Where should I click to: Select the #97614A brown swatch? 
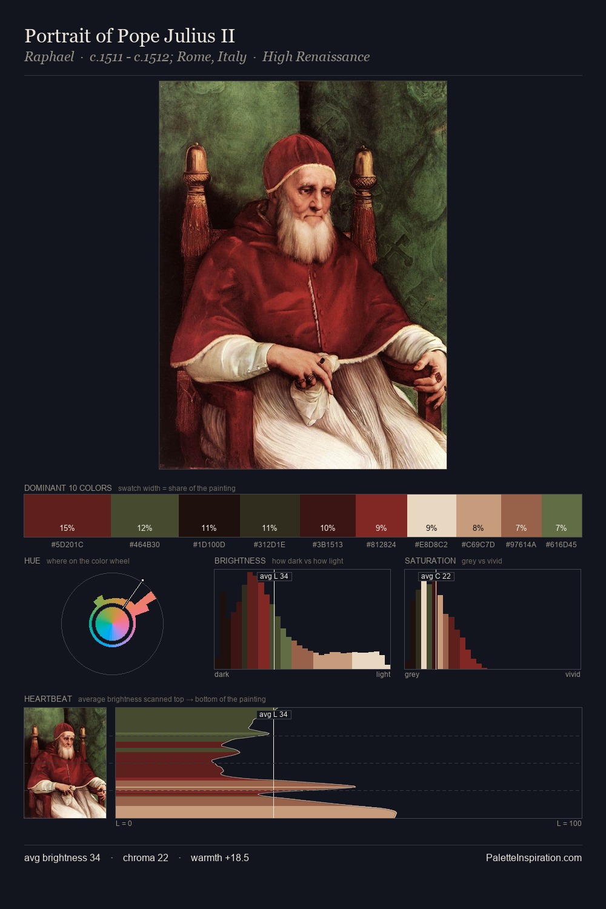(521, 516)
